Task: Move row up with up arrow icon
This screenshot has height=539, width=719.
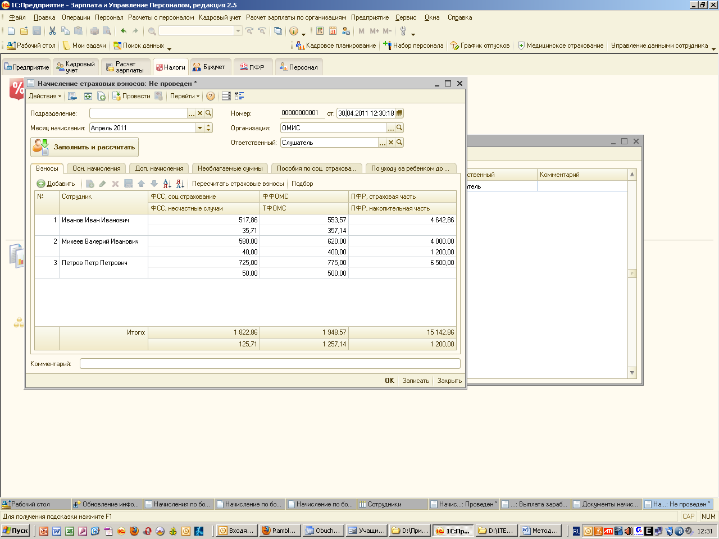Action: click(x=141, y=184)
